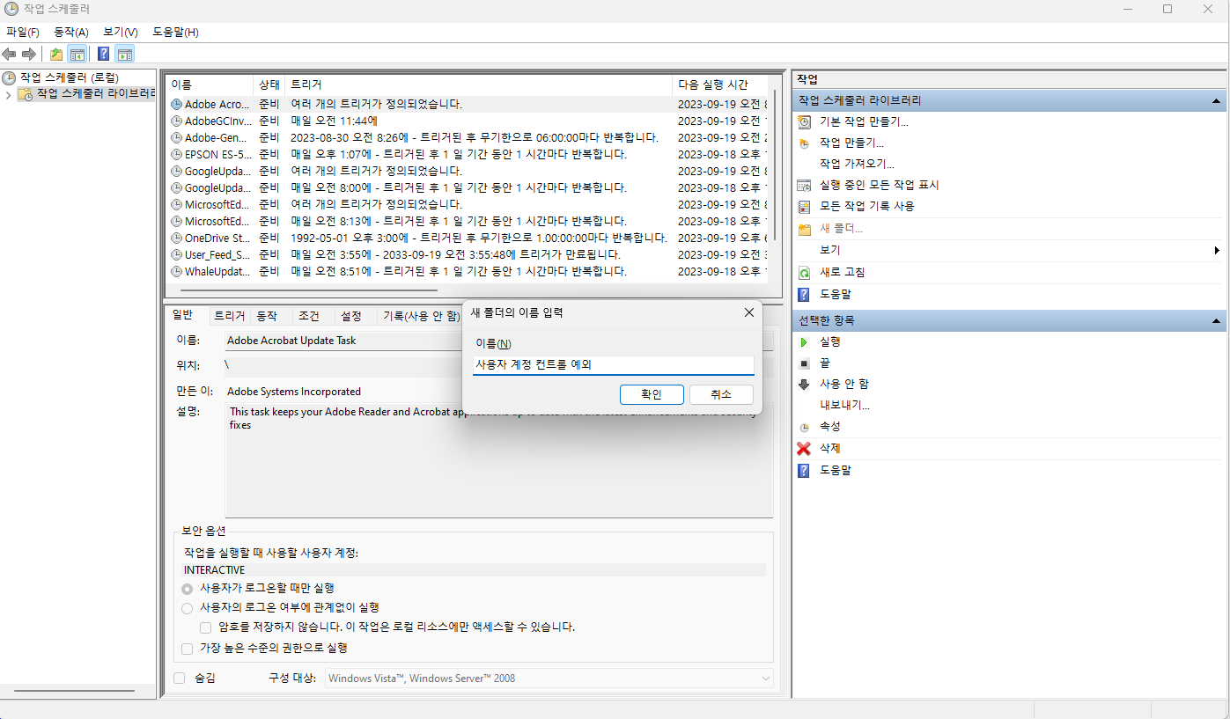This screenshot has width=1230, height=719.
Task: Click the task list horizontal scrollbar
Action: point(308,290)
